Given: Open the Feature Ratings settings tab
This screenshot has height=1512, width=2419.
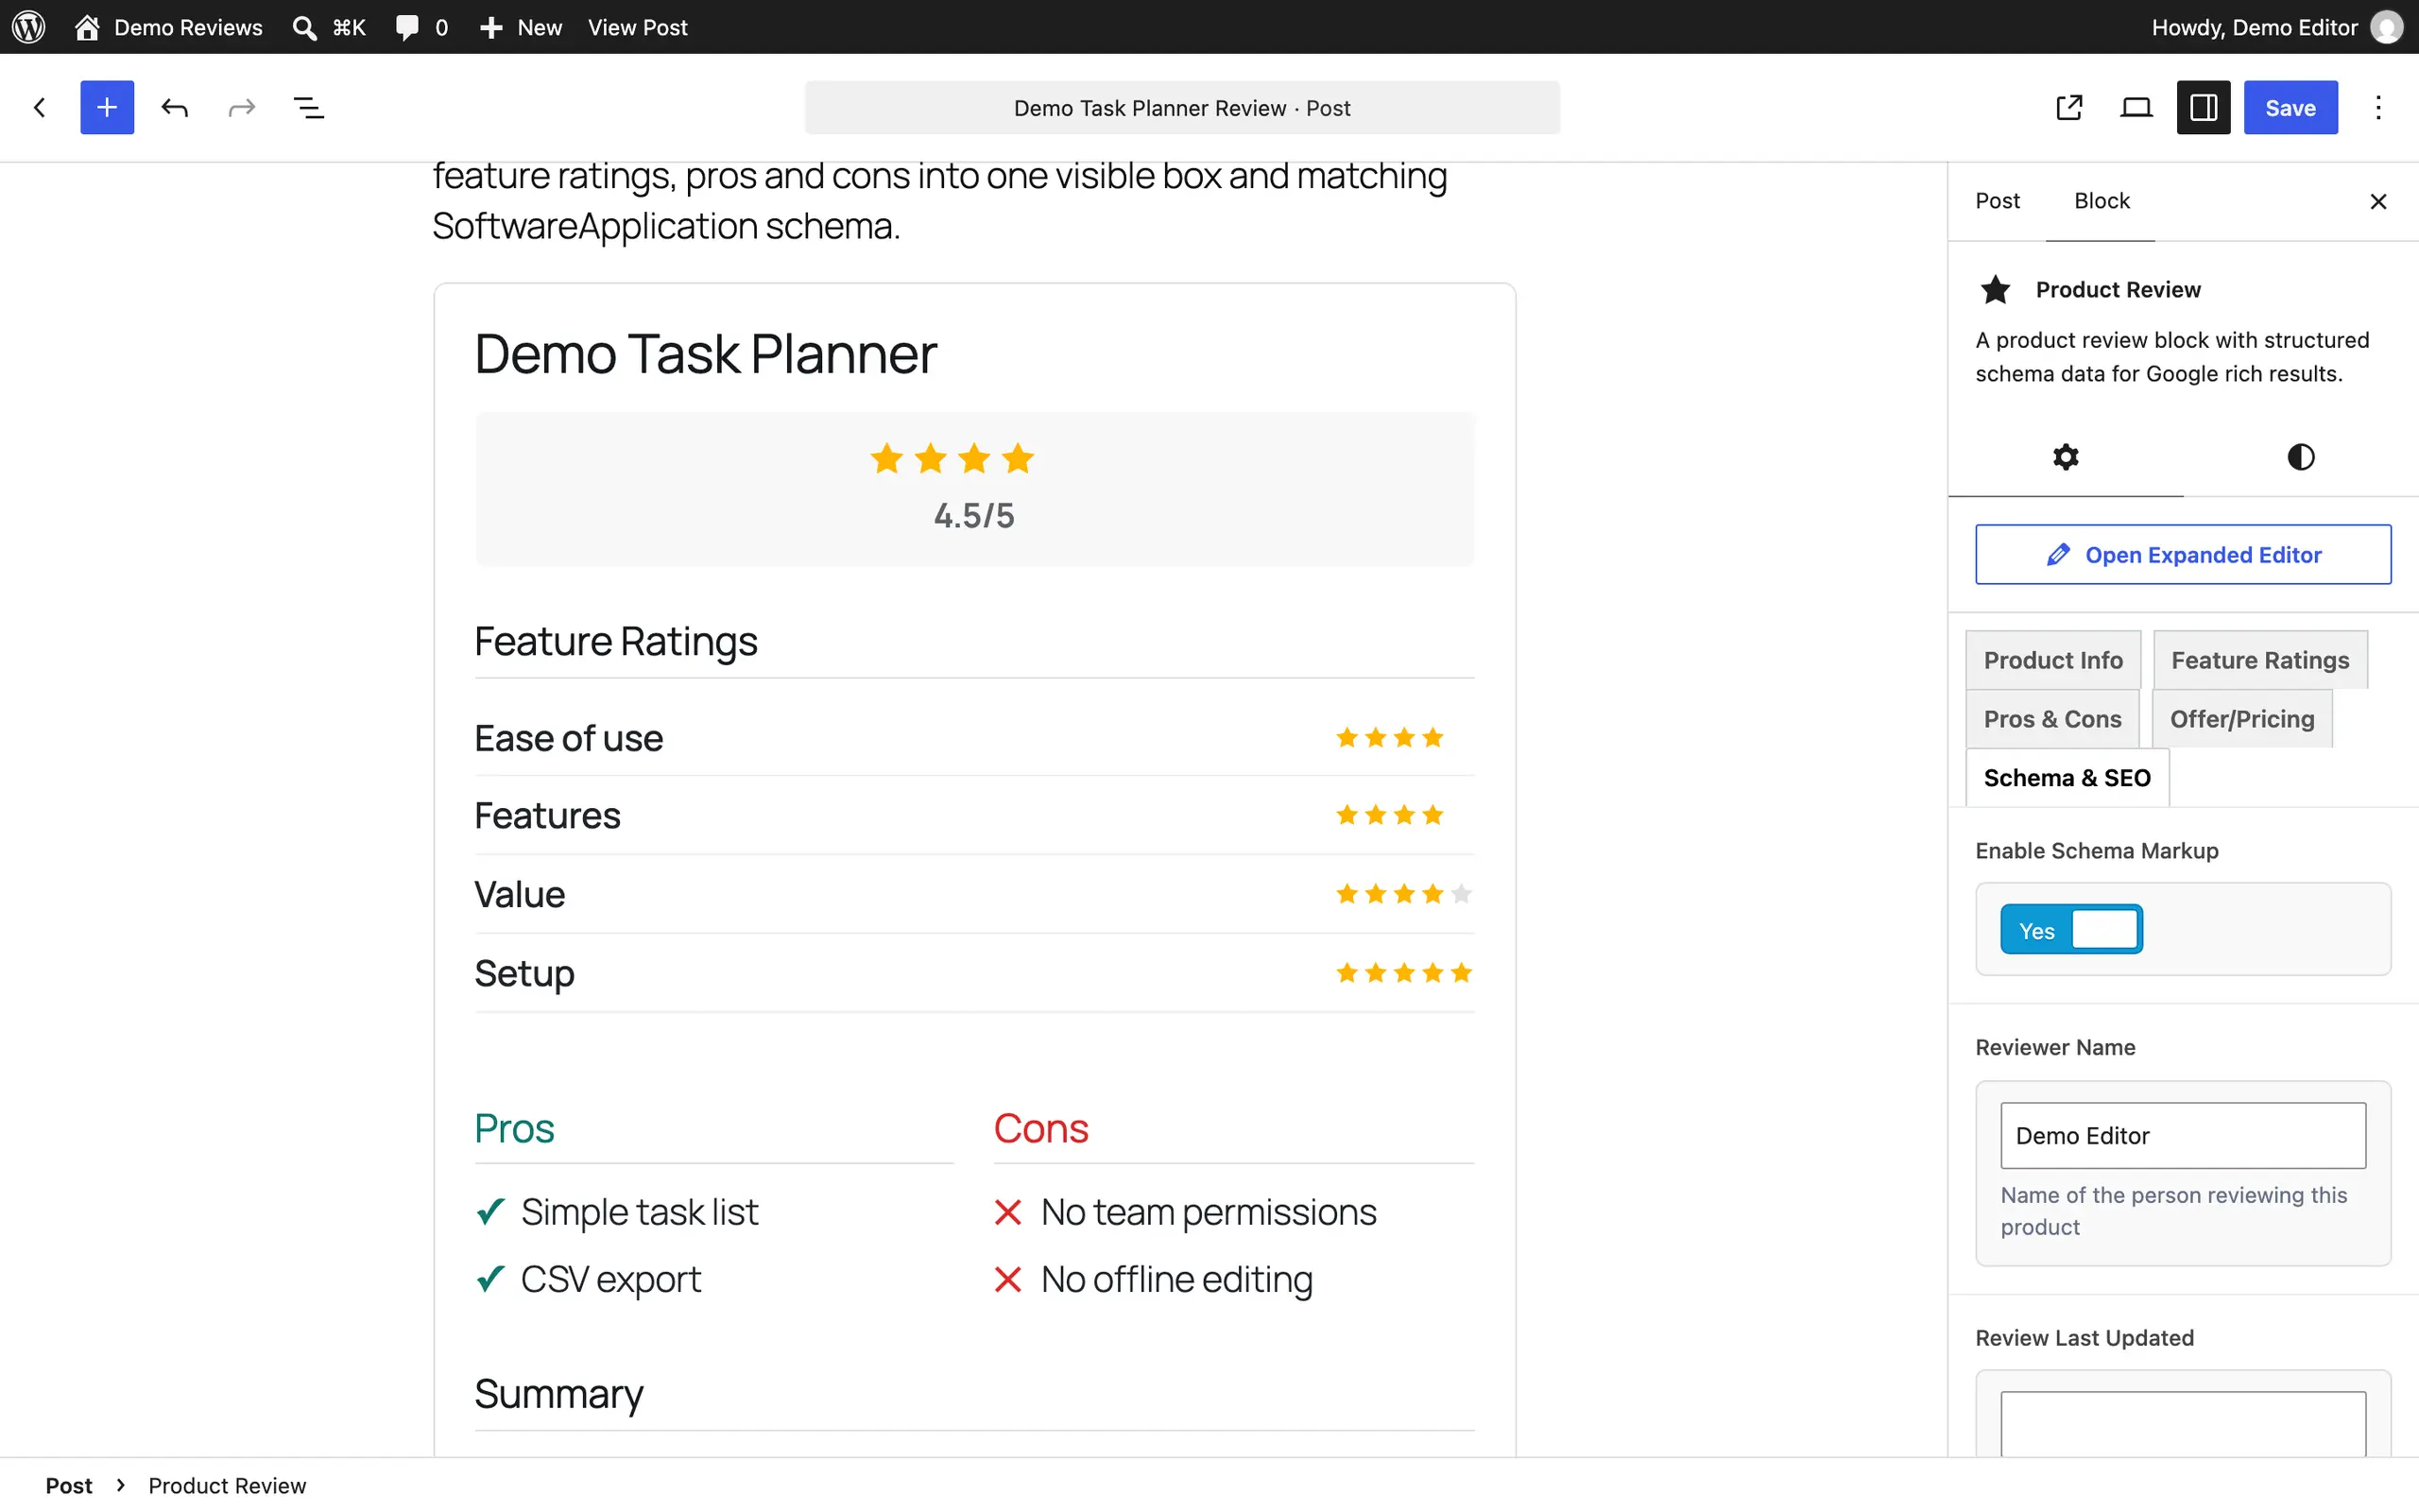Looking at the screenshot, I should tap(2260, 660).
